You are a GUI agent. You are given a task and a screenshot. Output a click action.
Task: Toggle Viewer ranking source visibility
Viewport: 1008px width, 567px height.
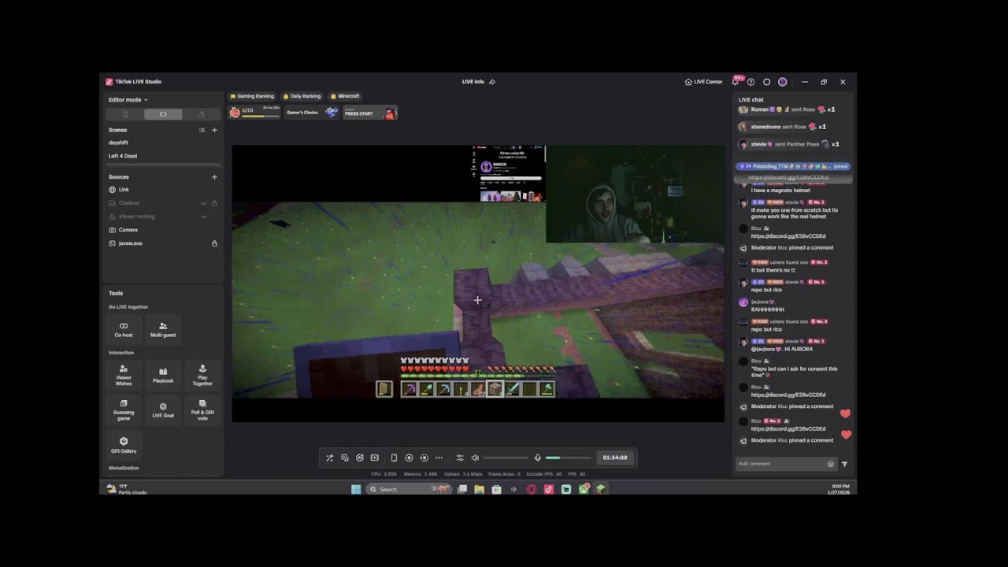tap(203, 217)
